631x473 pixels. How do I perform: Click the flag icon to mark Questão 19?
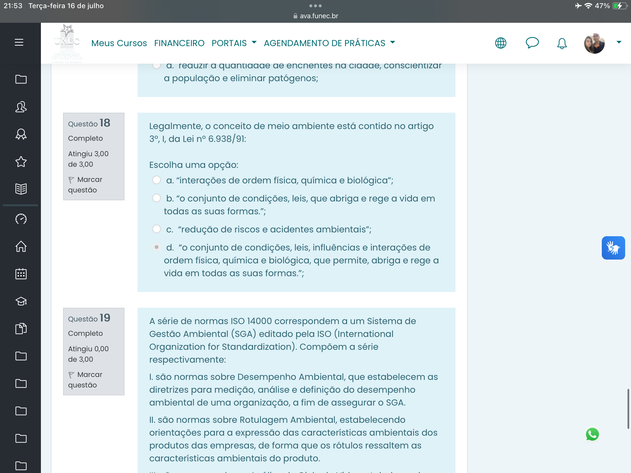[71, 375]
